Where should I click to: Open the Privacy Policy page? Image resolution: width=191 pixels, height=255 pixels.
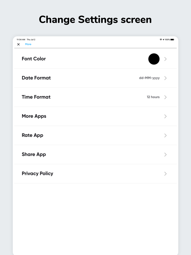click(37, 174)
